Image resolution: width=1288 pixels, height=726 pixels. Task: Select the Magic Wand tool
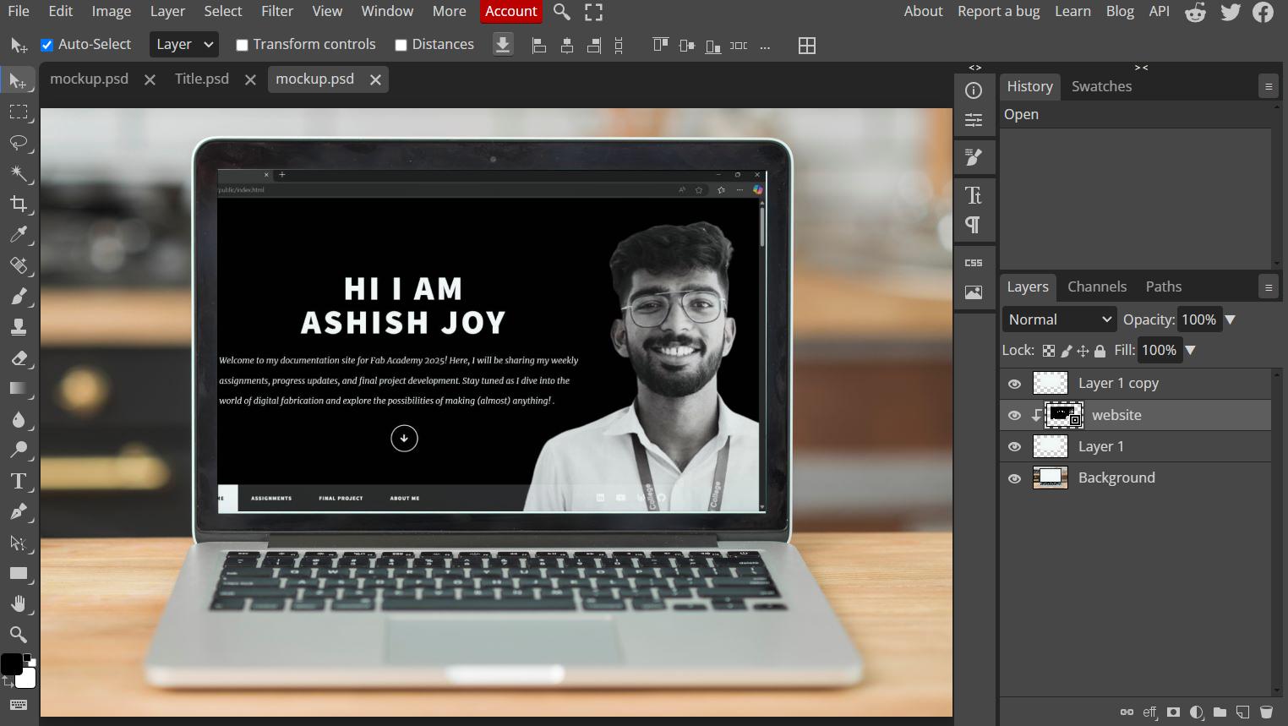(18, 173)
